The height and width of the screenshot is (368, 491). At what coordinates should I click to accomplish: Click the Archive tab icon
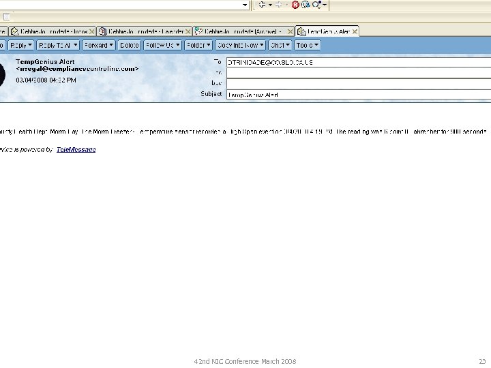pos(198,31)
